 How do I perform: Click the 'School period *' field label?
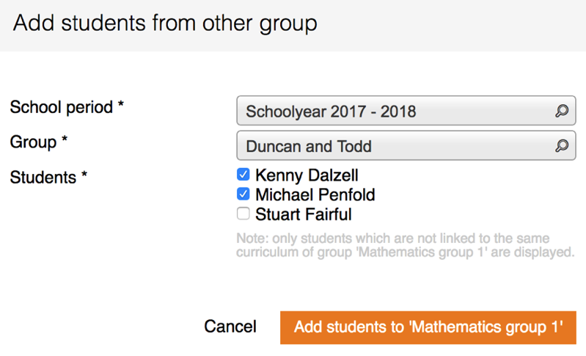coord(67,107)
